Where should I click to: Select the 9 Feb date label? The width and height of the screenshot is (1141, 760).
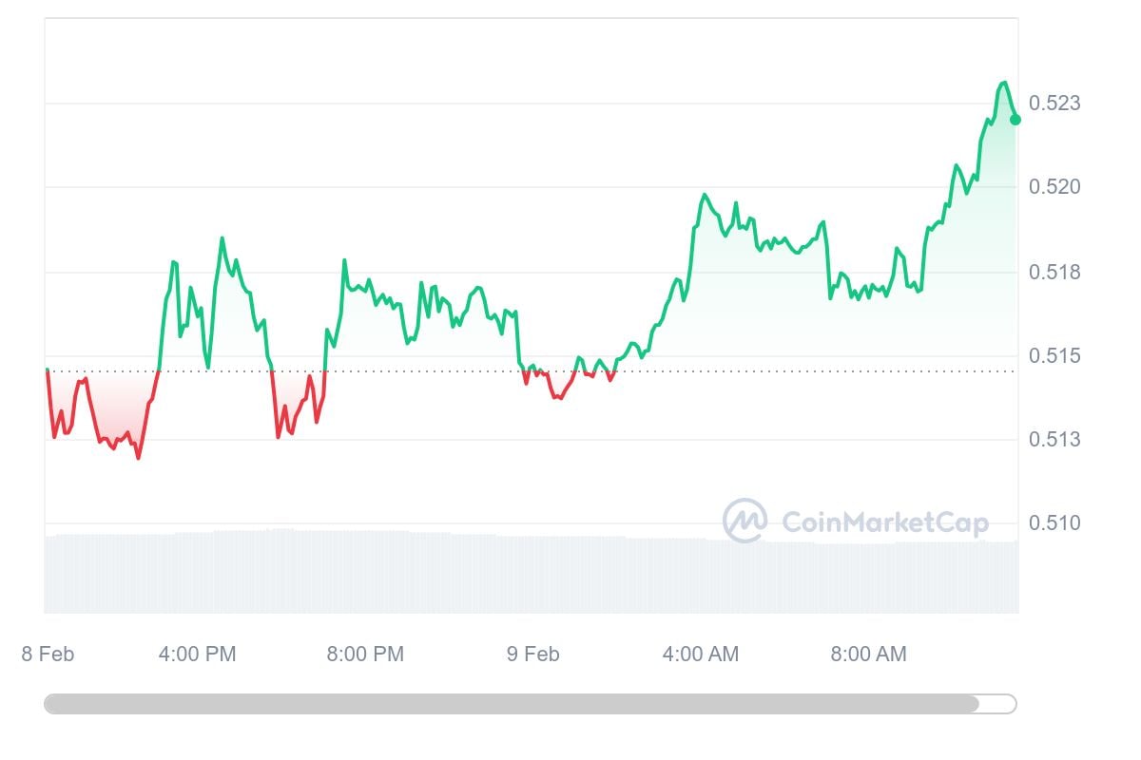[x=532, y=654]
